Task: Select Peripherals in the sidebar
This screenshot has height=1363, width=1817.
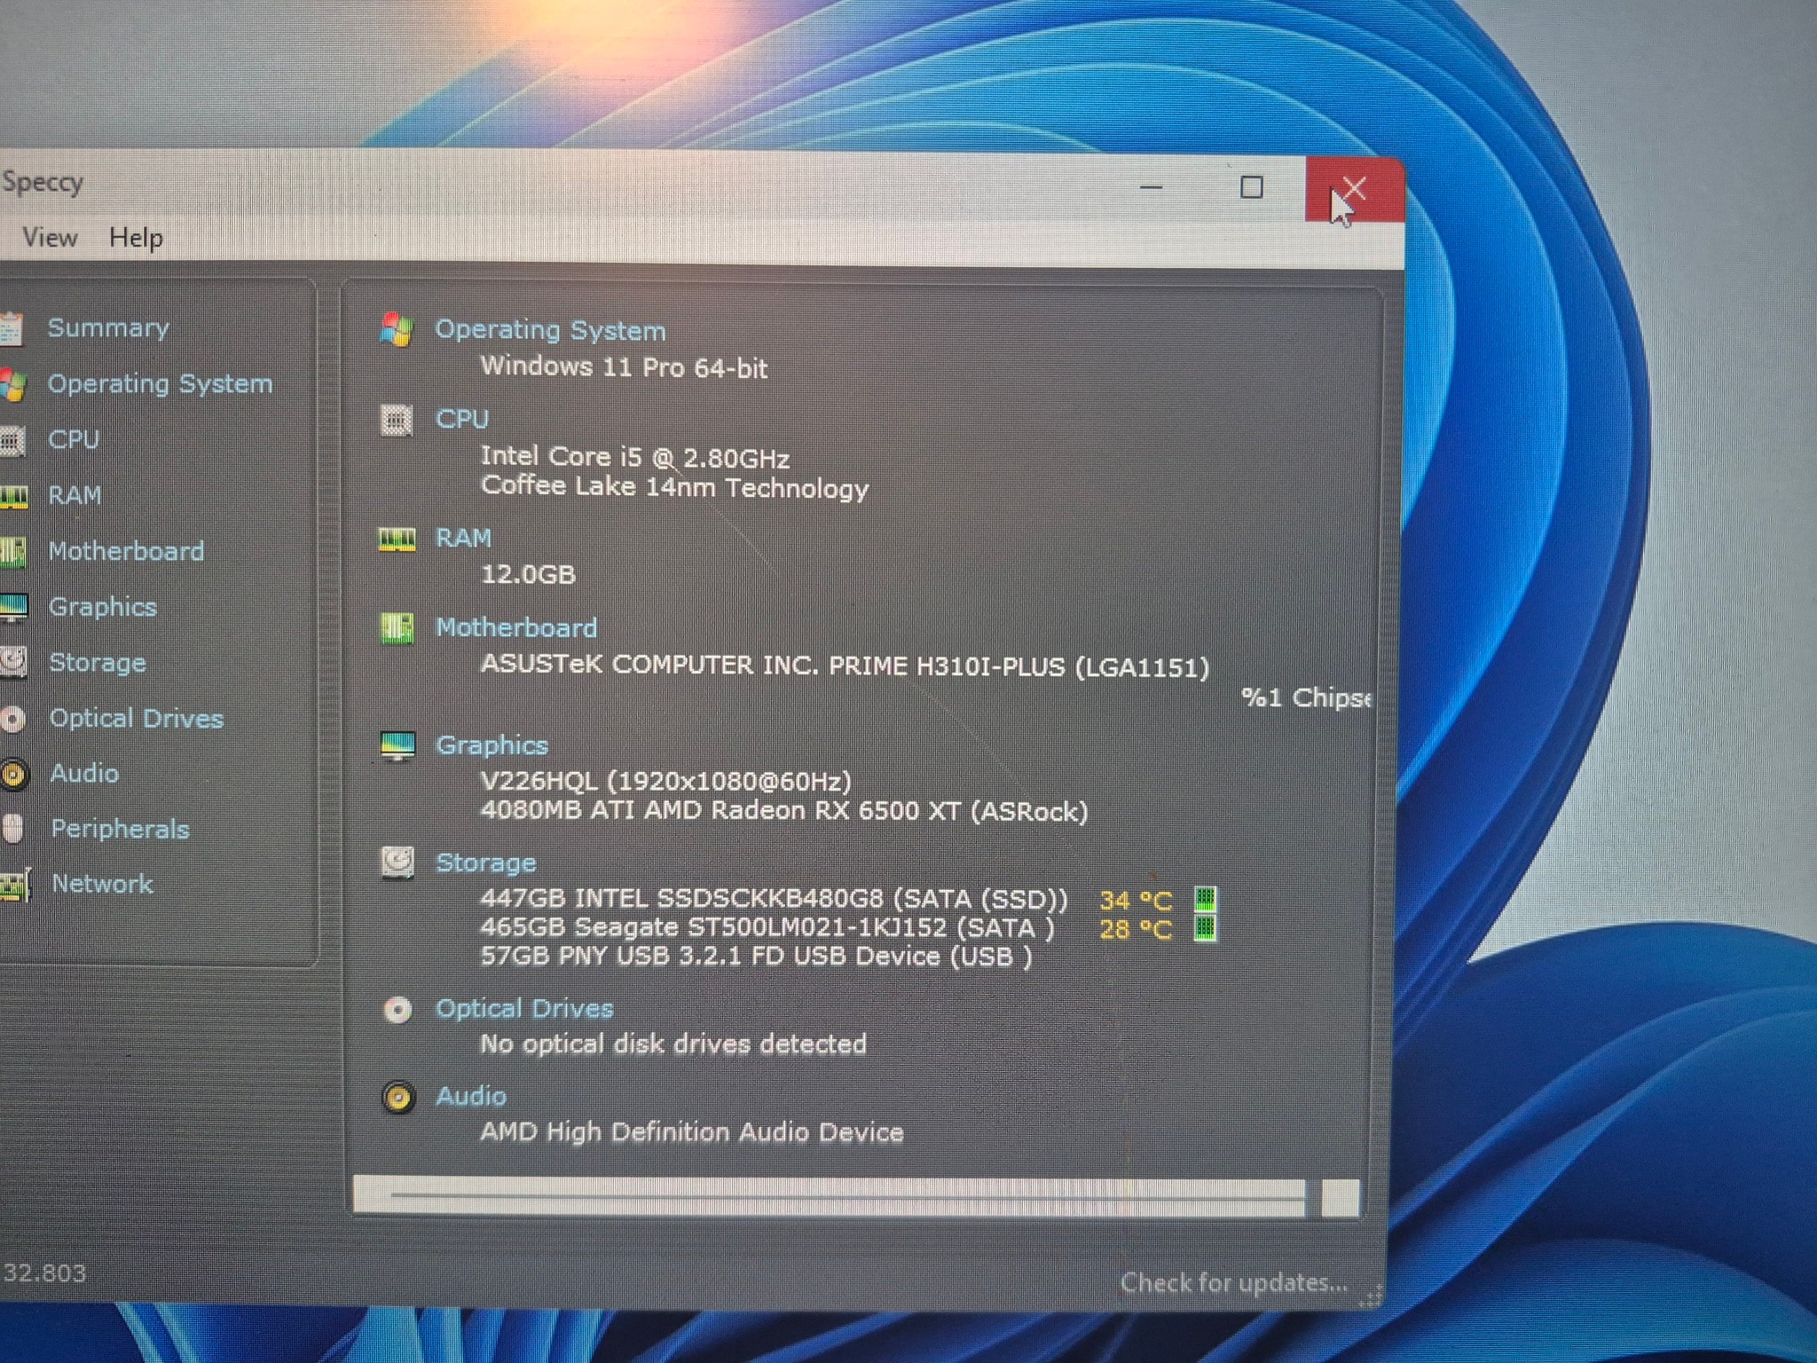Action: pos(120,829)
